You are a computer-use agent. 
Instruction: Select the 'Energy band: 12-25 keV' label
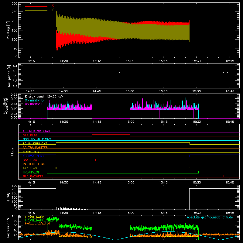(44, 97)
